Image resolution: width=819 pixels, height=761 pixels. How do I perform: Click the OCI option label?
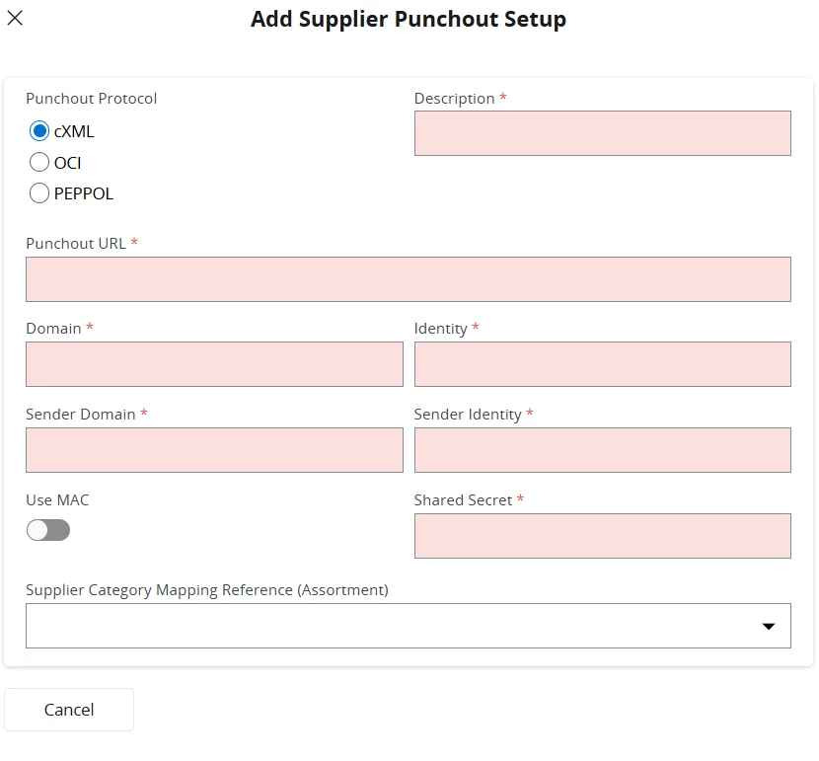67,163
